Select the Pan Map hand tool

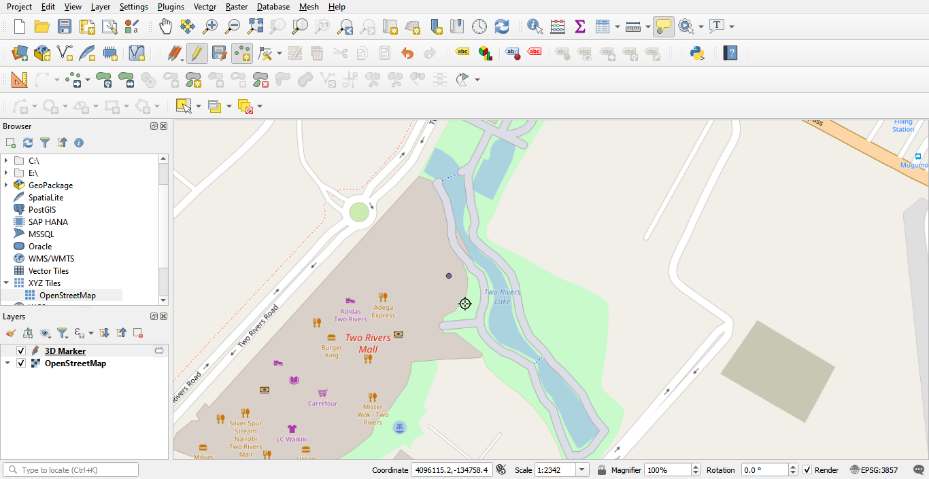point(165,26)
